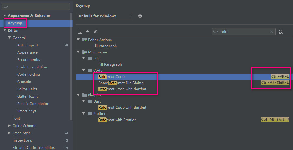Viewport: 293px width, 150px height.
Task: Open the Console settings page
Action: [x=24, y=82]
